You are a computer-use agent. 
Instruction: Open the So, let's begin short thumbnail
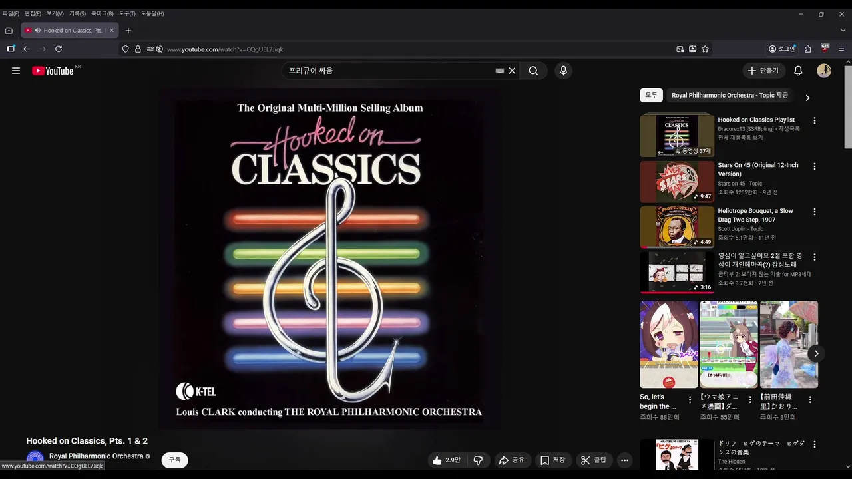click(x=669, y=345)
